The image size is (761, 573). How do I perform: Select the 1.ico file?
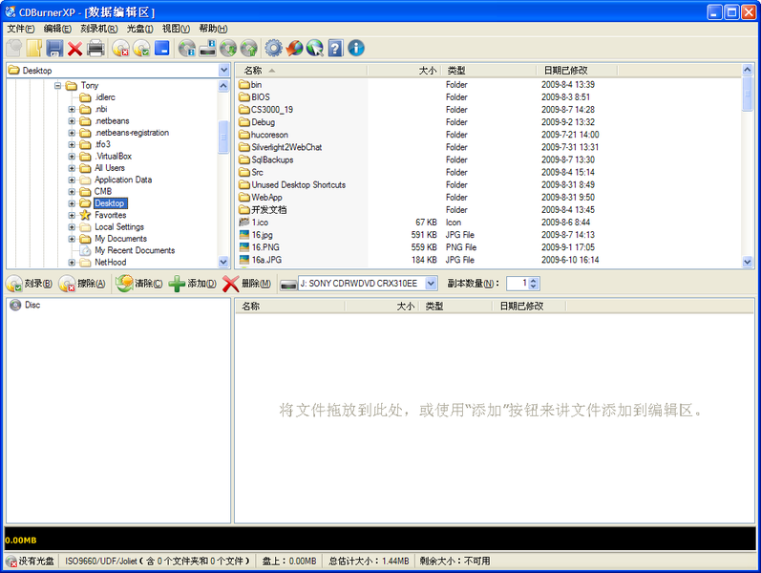tap(260, 223)
